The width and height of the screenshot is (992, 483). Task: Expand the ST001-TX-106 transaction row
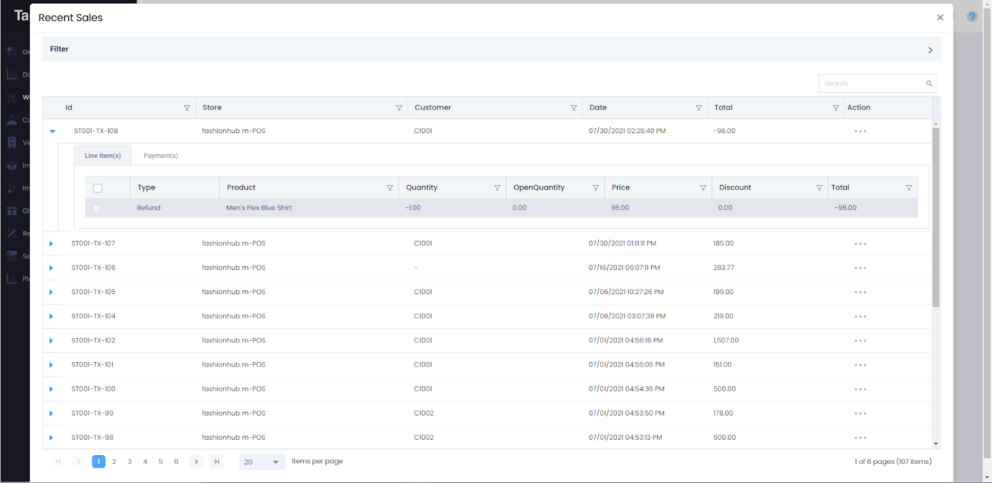point(51,268)
